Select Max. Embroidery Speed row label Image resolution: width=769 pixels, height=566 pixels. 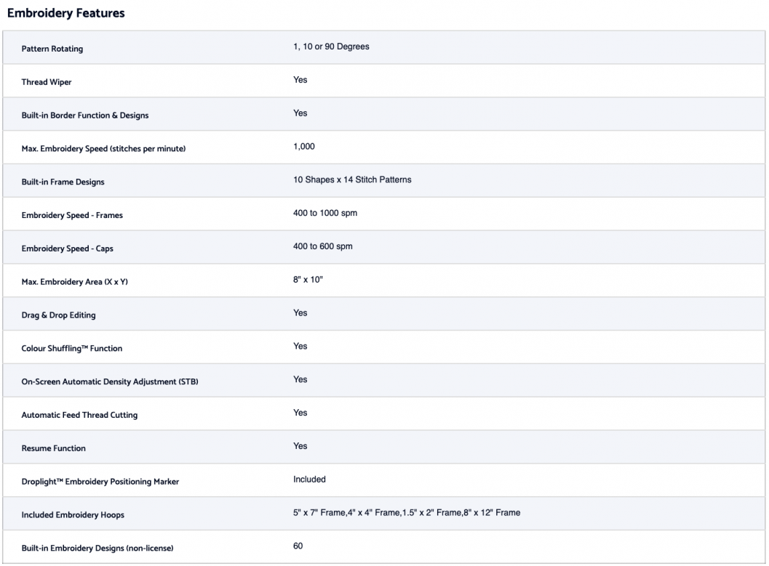click(x=103, y=149)
